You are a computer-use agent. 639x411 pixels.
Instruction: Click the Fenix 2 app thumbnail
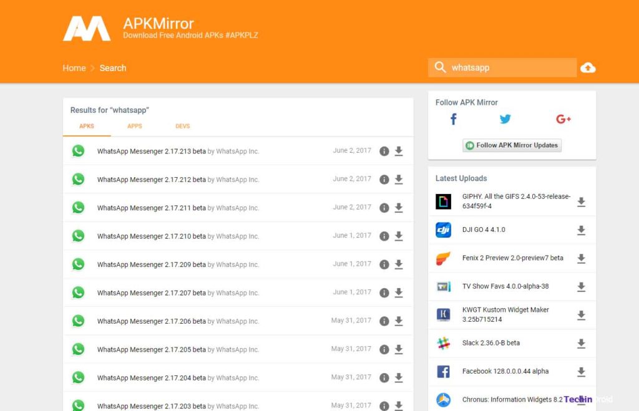click(444, 258)
